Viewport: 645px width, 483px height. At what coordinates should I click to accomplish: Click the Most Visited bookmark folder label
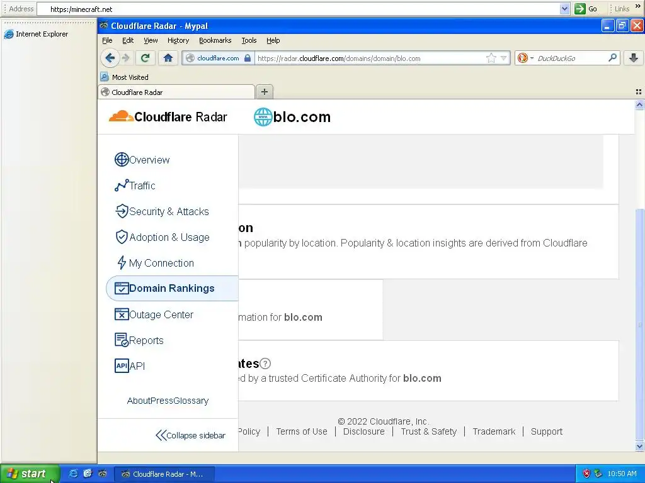click(x=130, y=77)
